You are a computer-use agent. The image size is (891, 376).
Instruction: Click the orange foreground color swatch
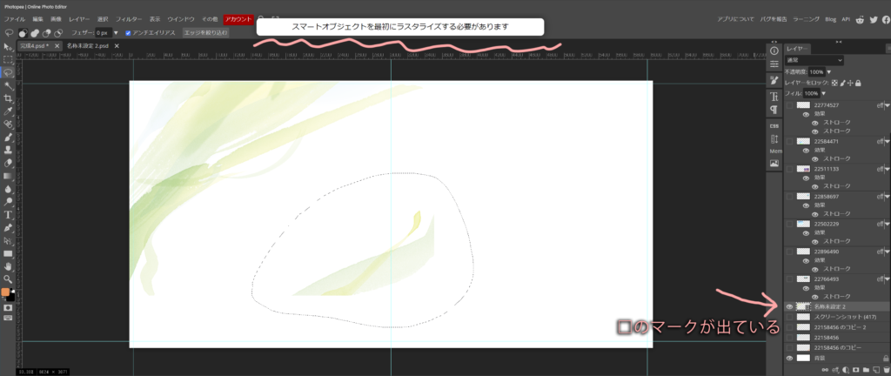[x=5, y=292]
